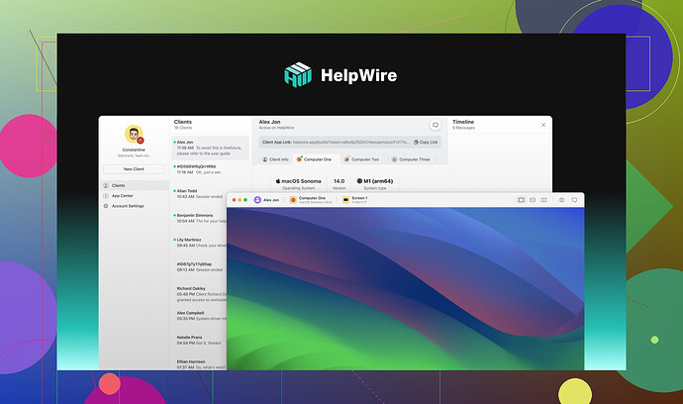Click the Clients sidebar icon
The width and height of the screenshot is (683, 404).
(106, 185)
